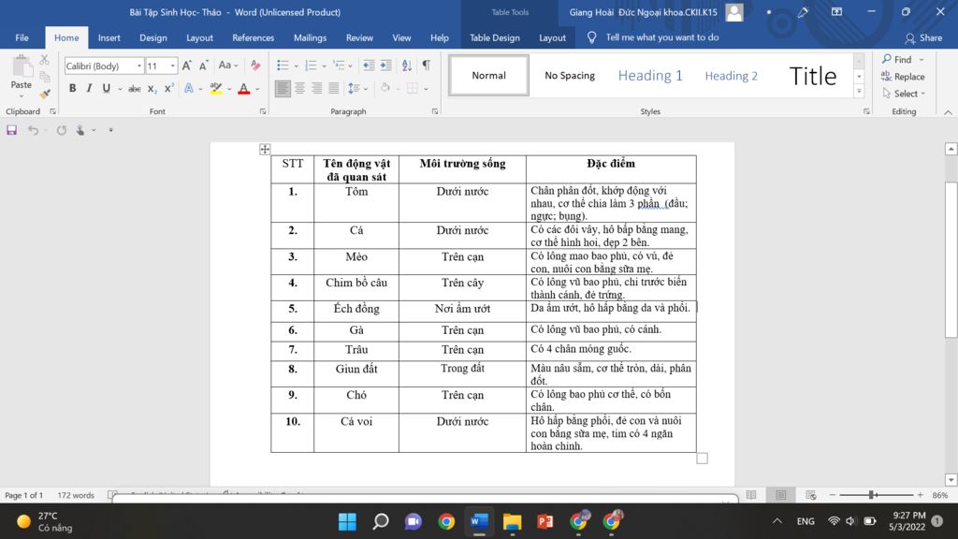Viewport: 958px width, 539px height.
Task: Switch to the Design ribbon tab
Action: coord(152,37)
